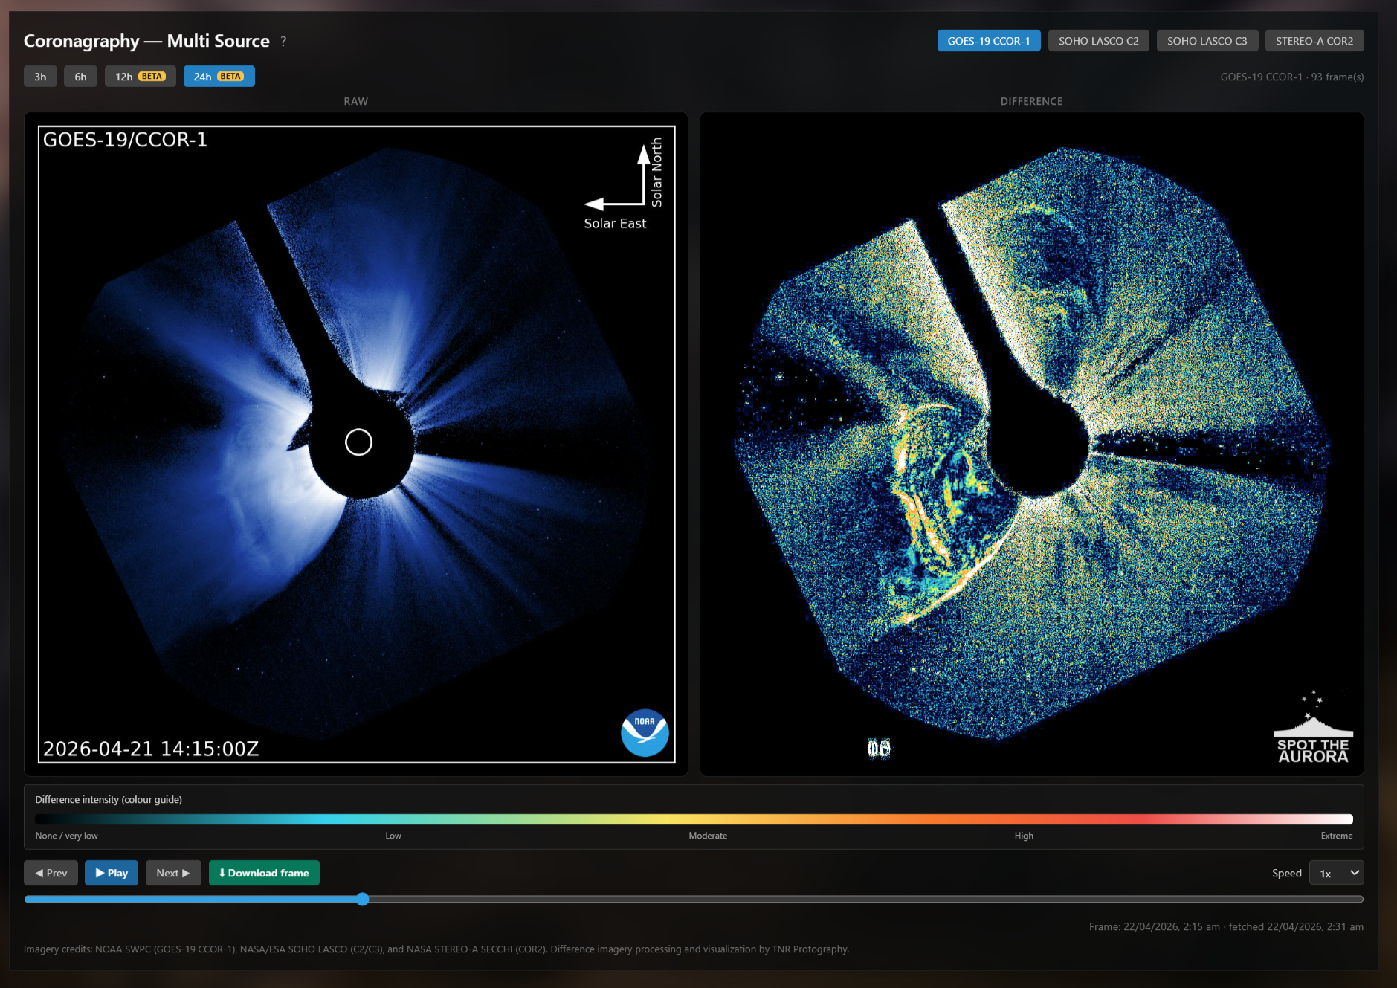Click the 'None / very low' label

pos(66,836)
